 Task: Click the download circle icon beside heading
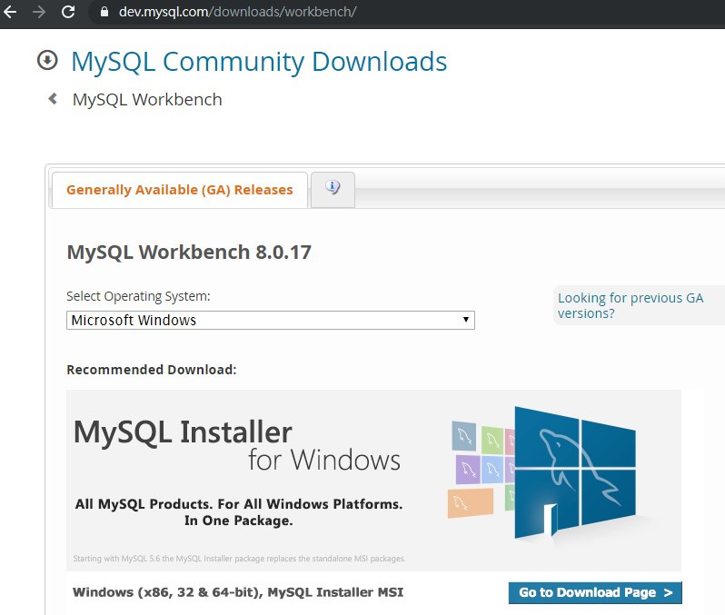[x=47, y=60]
